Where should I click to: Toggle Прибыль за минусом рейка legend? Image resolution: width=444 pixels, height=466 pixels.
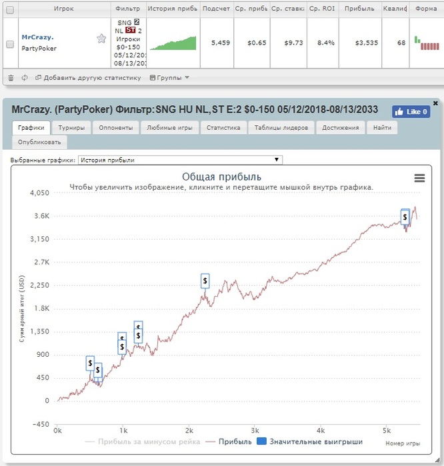(x=142, y=441)
